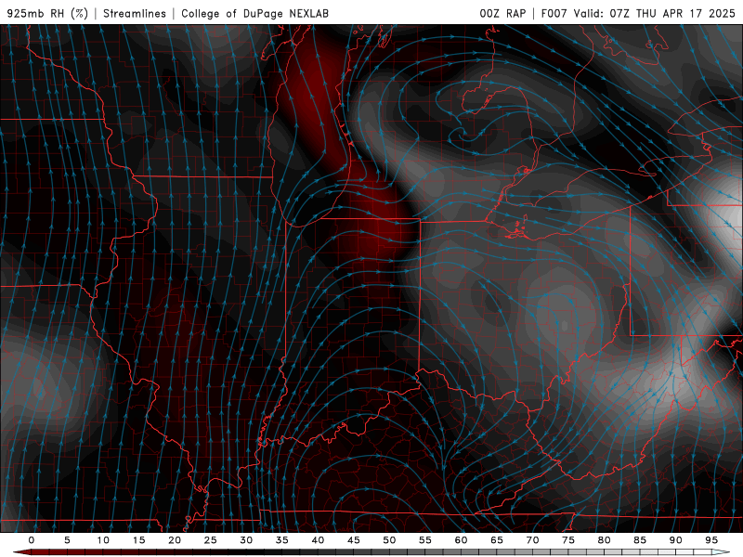Select the "30" humidity scale number
Viewport: 743px width, 557px height.
246,540
